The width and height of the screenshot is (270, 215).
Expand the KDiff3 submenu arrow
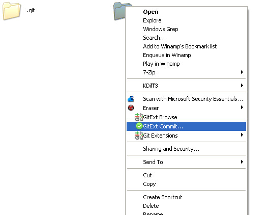(x=242, y=85)
